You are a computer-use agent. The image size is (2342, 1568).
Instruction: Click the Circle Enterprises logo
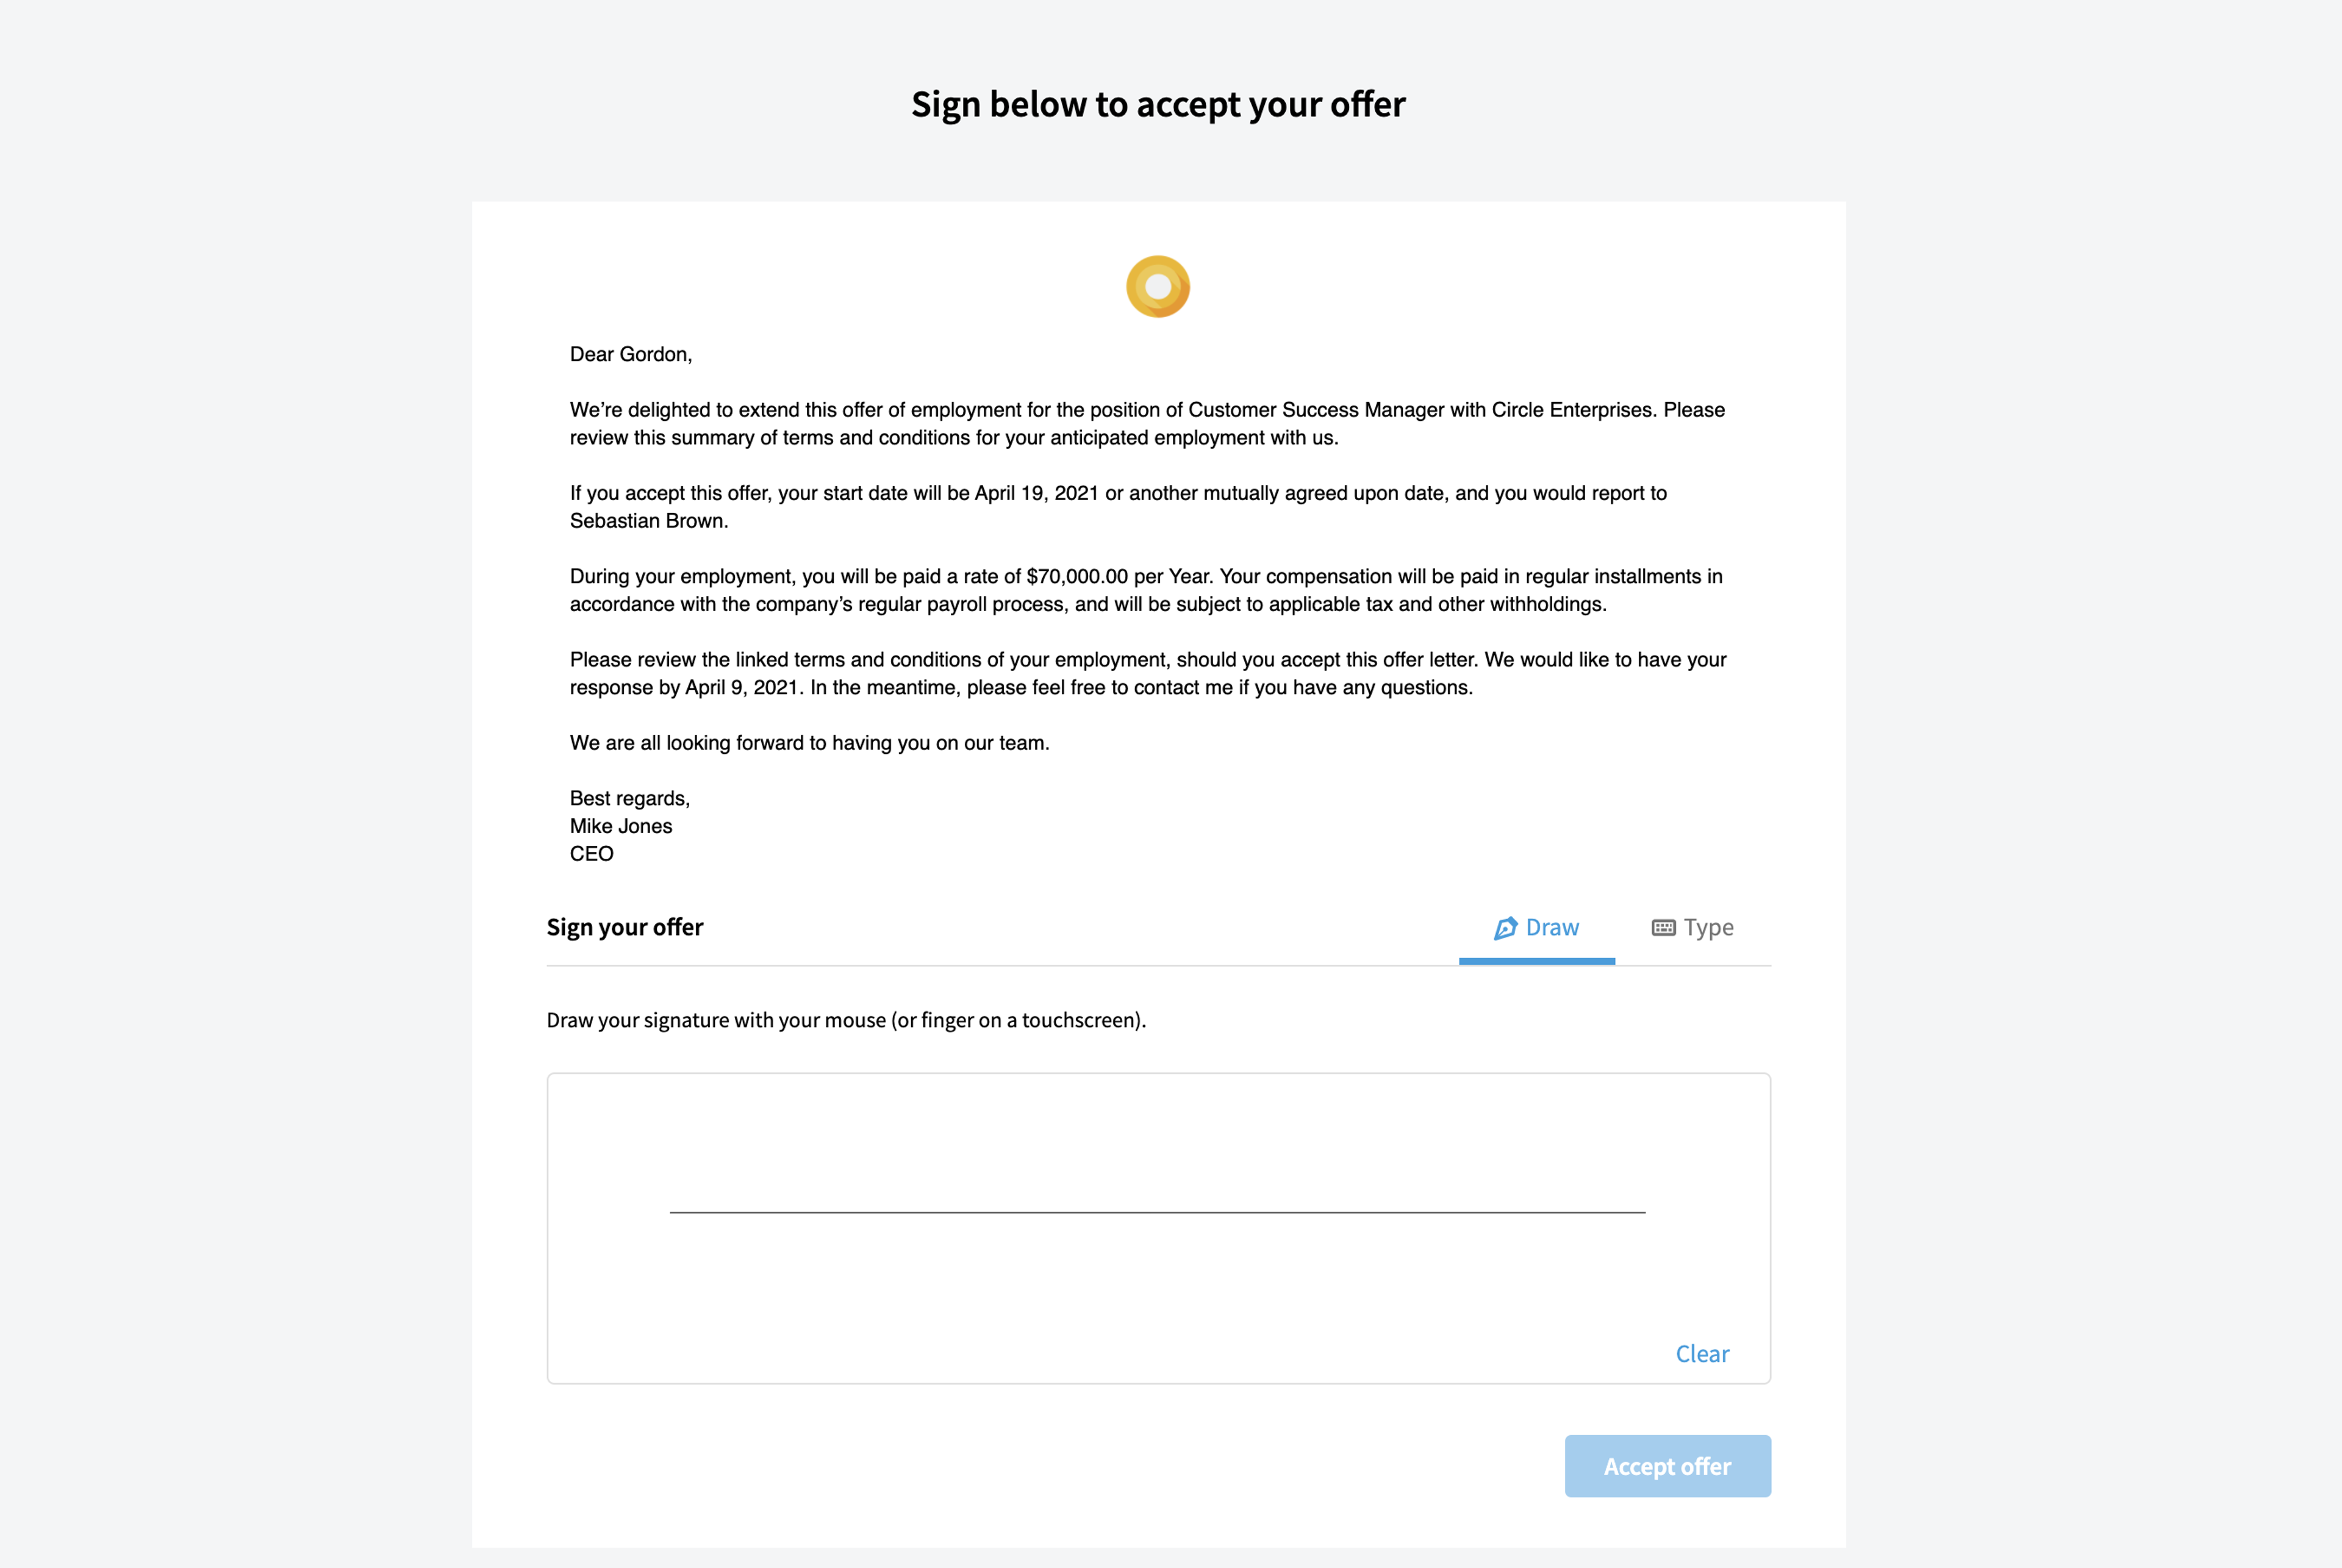coord(1158,287)
